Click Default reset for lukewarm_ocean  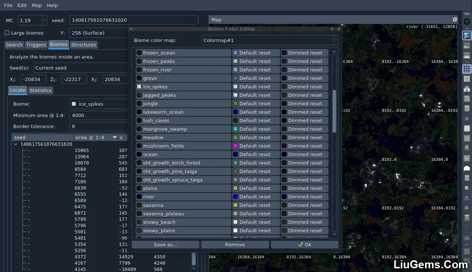(x=256, y=112)
